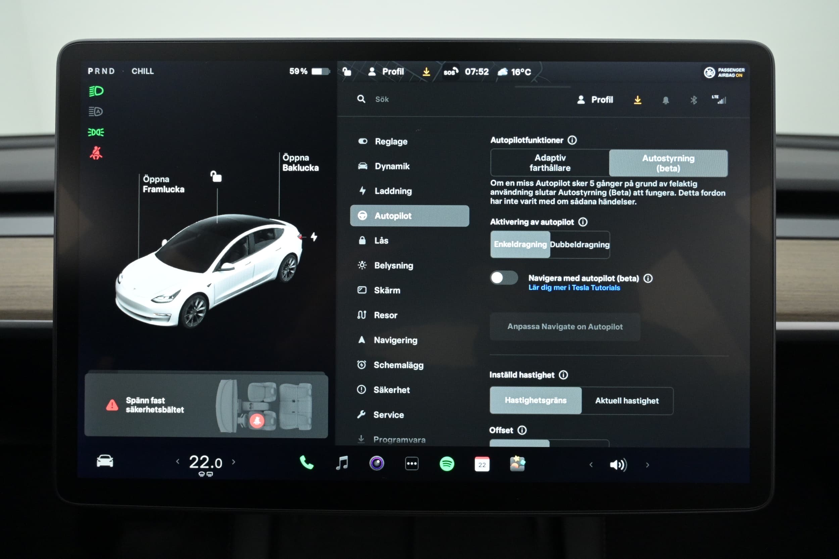Screen dimensions: 839x559
Task: Tap the car controls icon
Action: [x=105, y=461]
